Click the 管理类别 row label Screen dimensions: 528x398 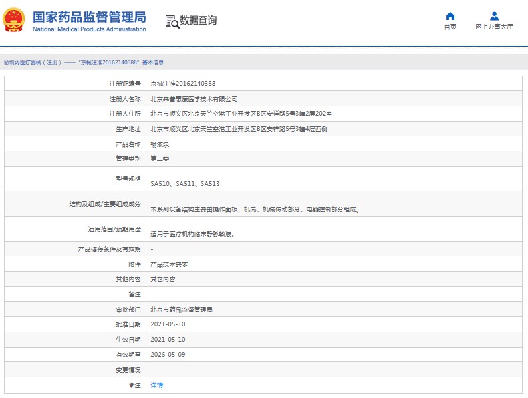click(128, 159)
